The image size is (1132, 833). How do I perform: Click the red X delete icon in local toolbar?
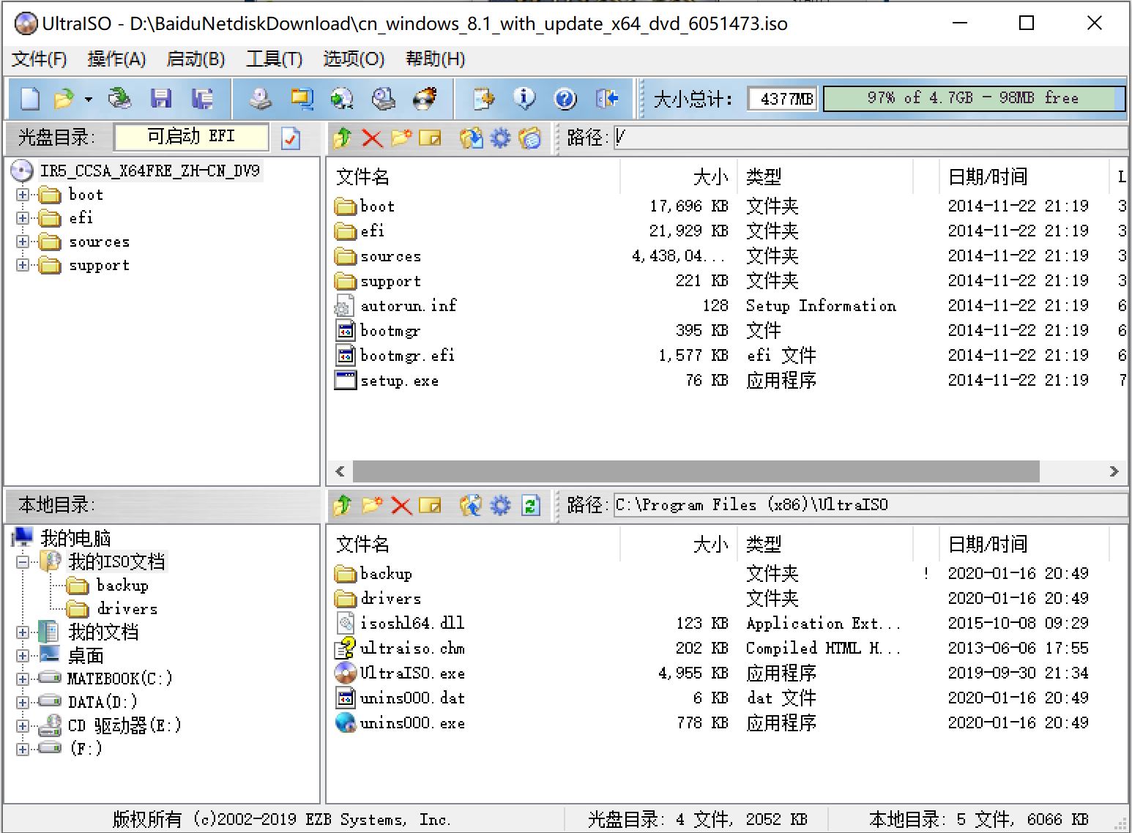tap(401, 505)
